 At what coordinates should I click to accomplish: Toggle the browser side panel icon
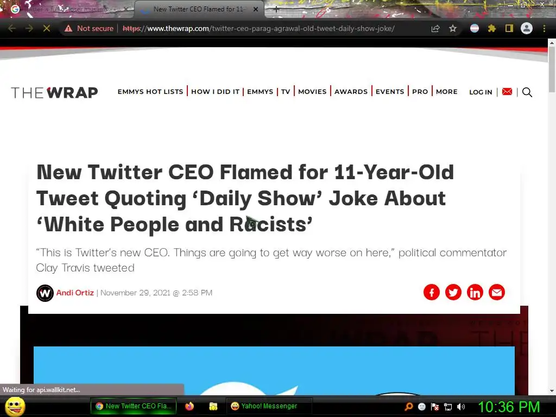(x=509, y=28)
